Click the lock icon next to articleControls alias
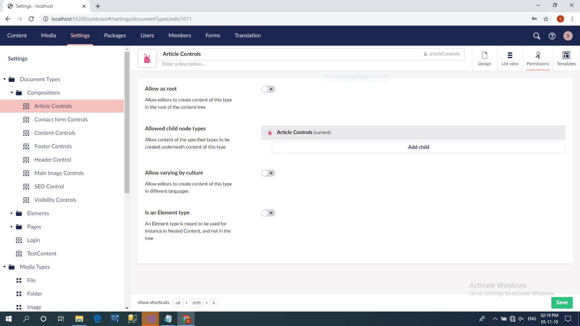 coord(426,54)
